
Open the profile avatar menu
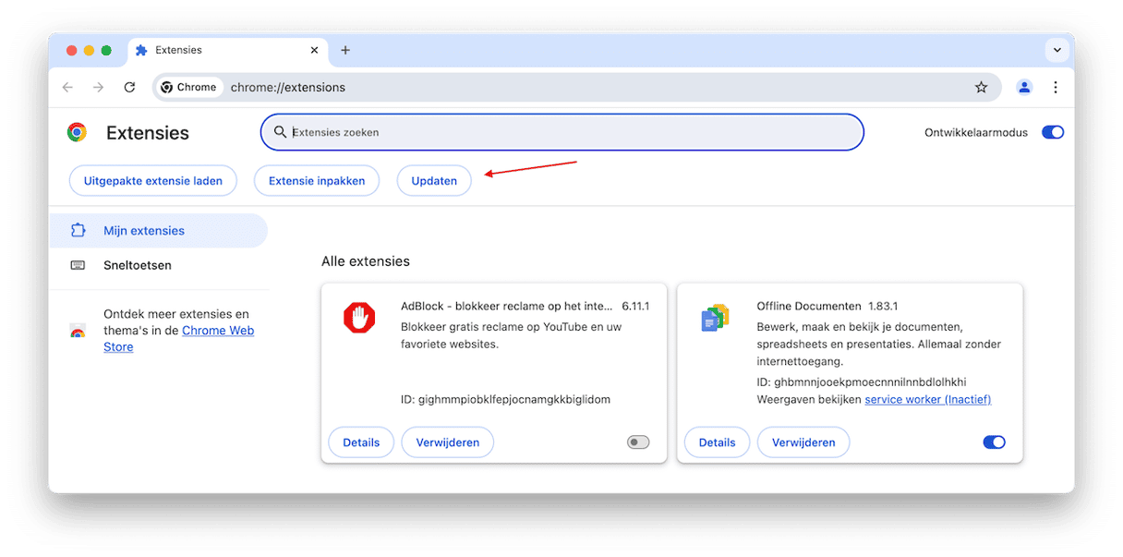1024,87
